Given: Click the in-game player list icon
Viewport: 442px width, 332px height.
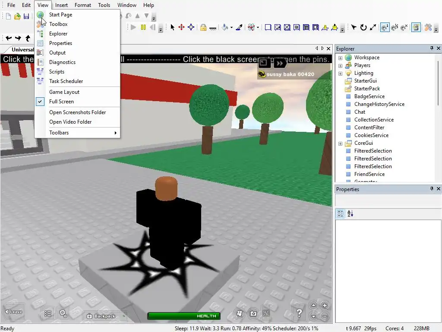Looking at the screenshot, I should coord(48,313).
